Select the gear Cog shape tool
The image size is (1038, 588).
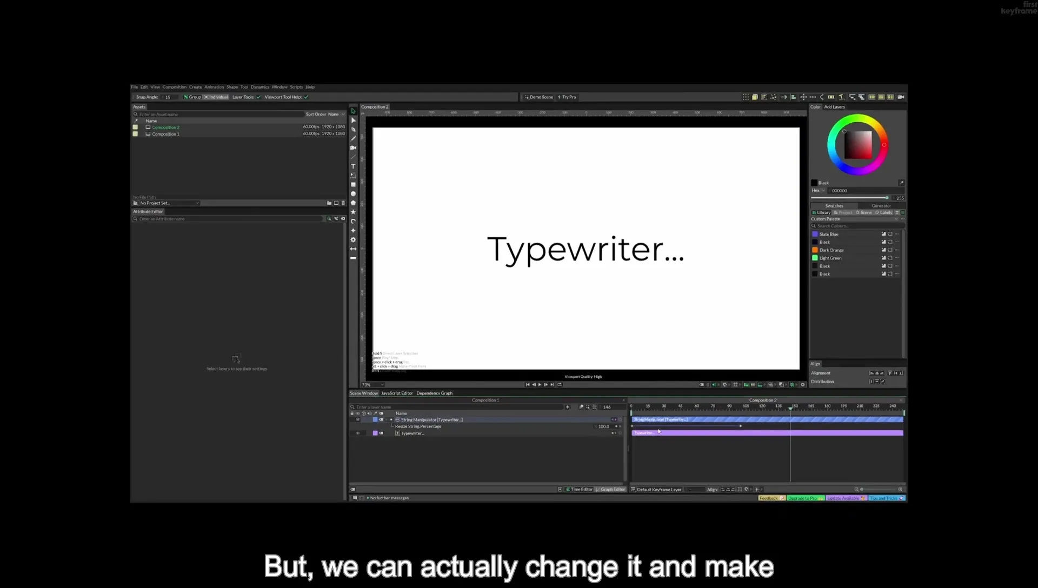[353, 239]
